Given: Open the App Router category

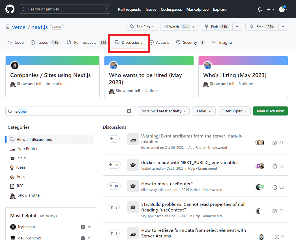Looking at the screenshot, I should click(x=13, y=149).
